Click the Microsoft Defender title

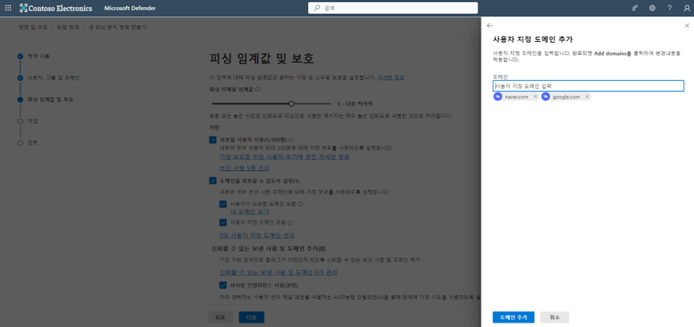[x=130, y=8]
